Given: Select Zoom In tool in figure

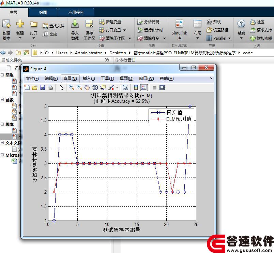Looking at the screenshot, I should (x=71, y=87).
